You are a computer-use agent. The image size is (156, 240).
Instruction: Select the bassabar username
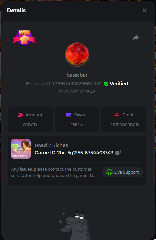pyautogui.click(x=77, y=75)
